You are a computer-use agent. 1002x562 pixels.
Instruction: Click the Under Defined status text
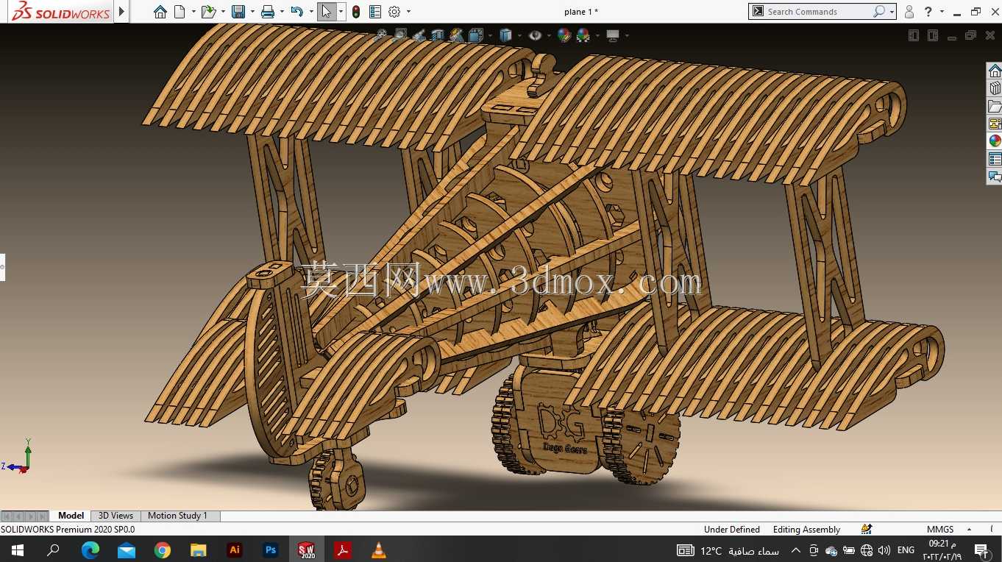coord(732,530)
